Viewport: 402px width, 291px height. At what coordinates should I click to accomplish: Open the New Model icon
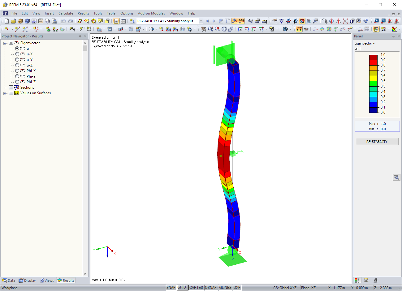[6, 21]
